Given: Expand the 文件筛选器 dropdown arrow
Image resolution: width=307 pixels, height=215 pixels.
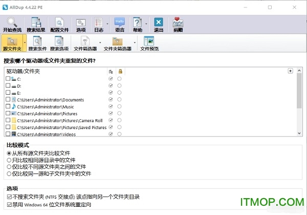Looking at the screenshot, I should pyautogui.click(x=99, y=42).
